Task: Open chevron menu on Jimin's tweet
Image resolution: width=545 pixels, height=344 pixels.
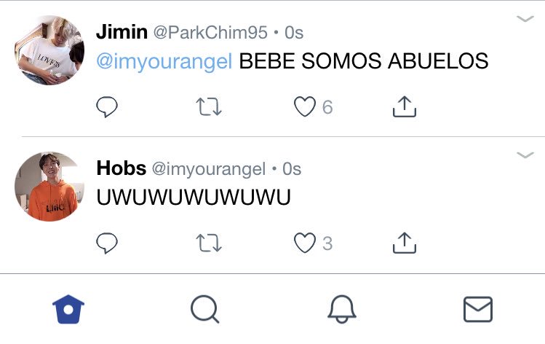Action: click(x=525, y=18)
